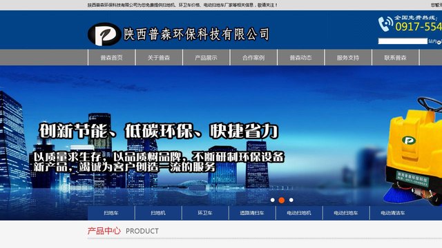Open the 扫地机 category link

coord(158,213)
